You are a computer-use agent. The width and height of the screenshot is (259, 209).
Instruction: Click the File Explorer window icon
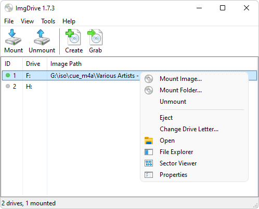(149, 152)
